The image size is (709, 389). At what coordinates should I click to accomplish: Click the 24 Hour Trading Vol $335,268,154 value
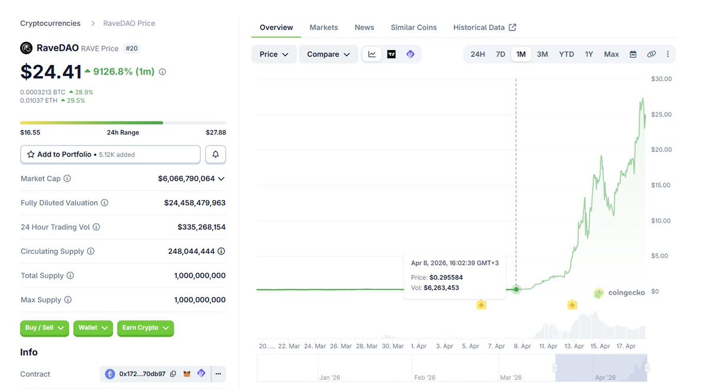[x=201, y=227]
